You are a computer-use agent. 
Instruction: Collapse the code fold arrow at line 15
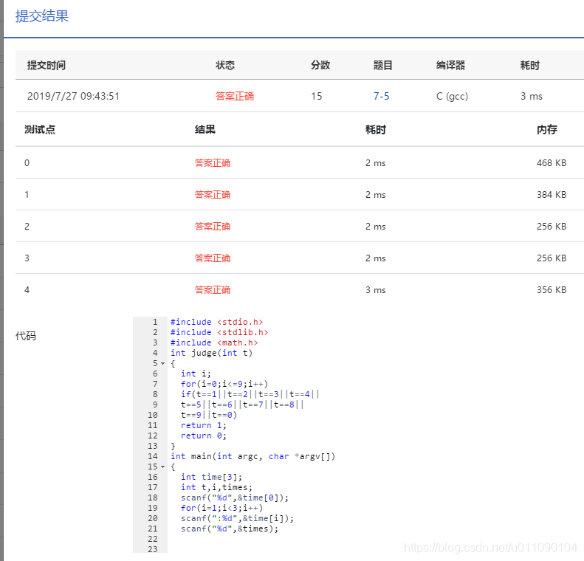point(162,467)
